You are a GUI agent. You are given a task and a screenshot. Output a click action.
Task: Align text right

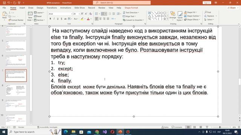click(104, 19)
